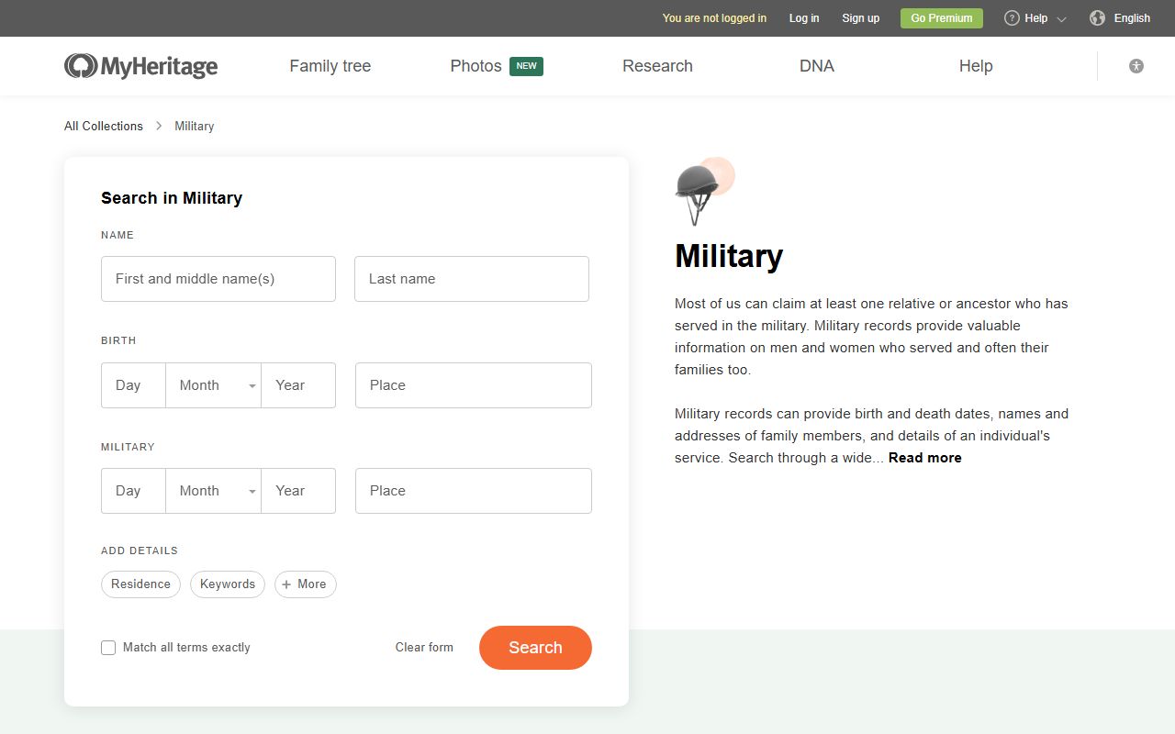Click the military helmet illustration

click(x=704, y=191)
